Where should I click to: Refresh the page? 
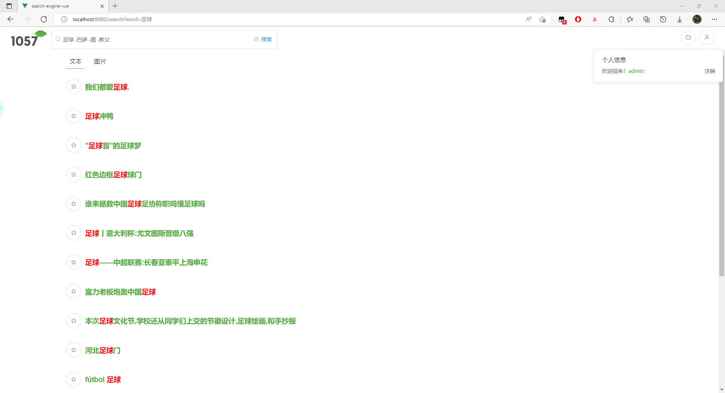pos(44,19)
